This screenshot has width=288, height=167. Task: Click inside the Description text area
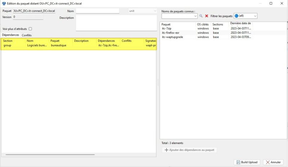point(116,23)
